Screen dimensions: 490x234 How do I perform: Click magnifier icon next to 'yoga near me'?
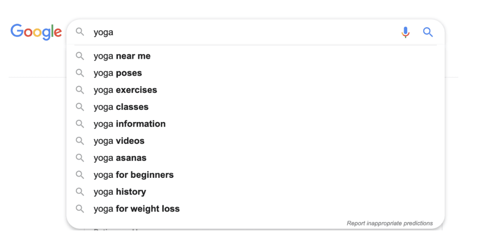(x=80, y=56)
